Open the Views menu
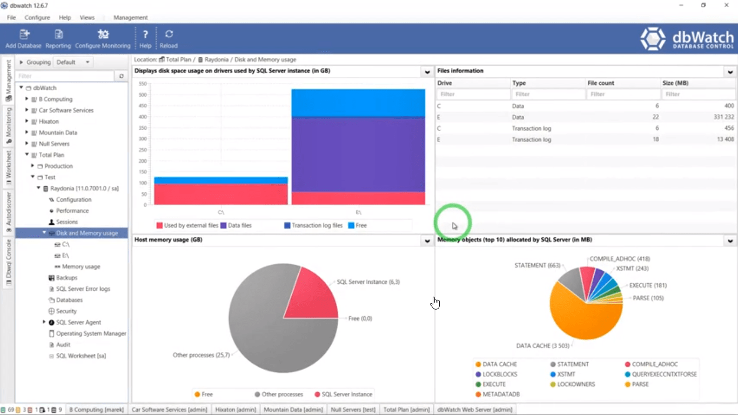The width and height of the screenshot is (738, 415). click(87, 18)
